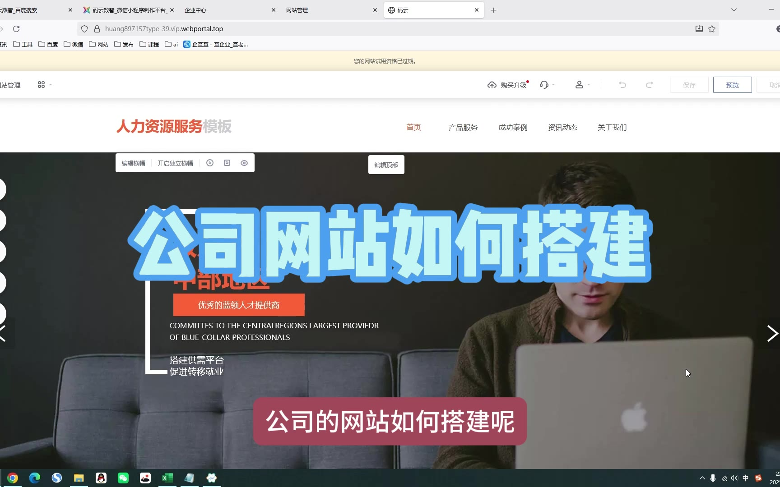Open 资讯动态 in site navigation
Viewport: 780px width, 487px height.
point(562,127)
